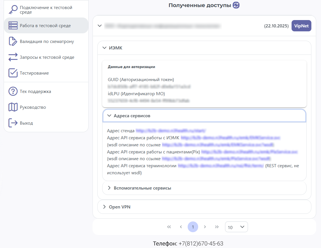Click the date (22.10.2025)
The height and width of the screenshot is (248, 321).
pyautogui.click(x=276, y=26)
